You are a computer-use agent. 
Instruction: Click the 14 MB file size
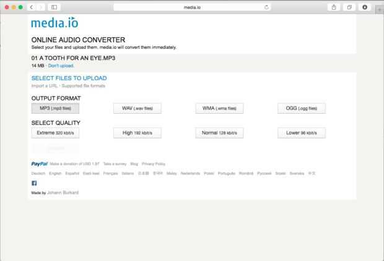(x=38, y=66)
